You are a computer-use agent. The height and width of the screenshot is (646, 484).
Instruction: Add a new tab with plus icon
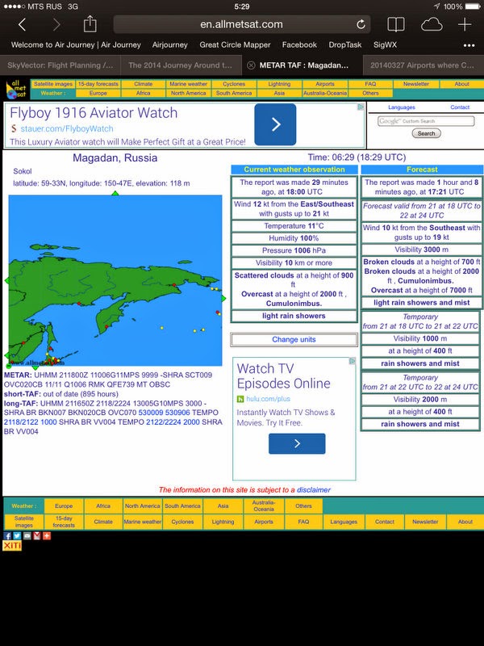465,25
